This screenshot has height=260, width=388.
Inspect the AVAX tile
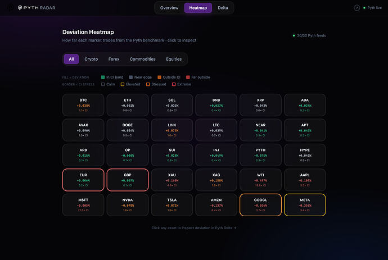83,130
